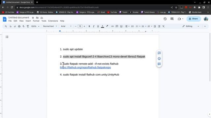
Task: Click the Docs home icon
Action: click(5, 19)
